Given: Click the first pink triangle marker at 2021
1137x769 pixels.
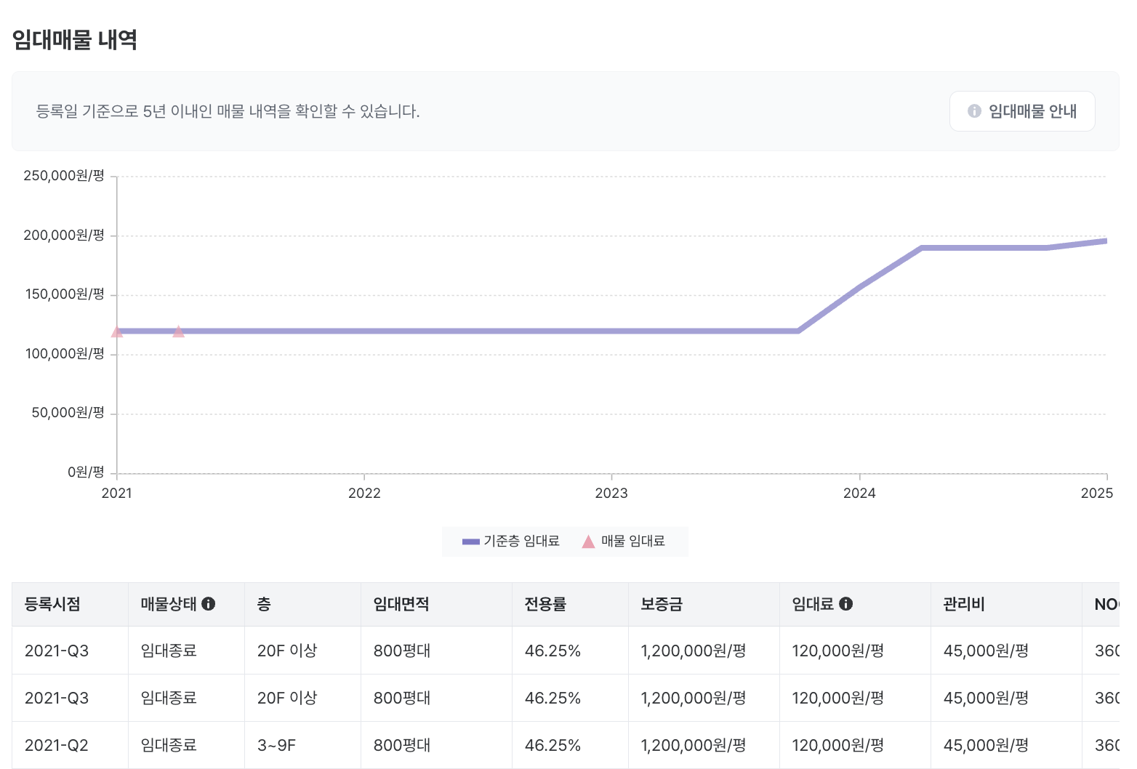Looking at the screenshot, I should (x=117, y=332).
